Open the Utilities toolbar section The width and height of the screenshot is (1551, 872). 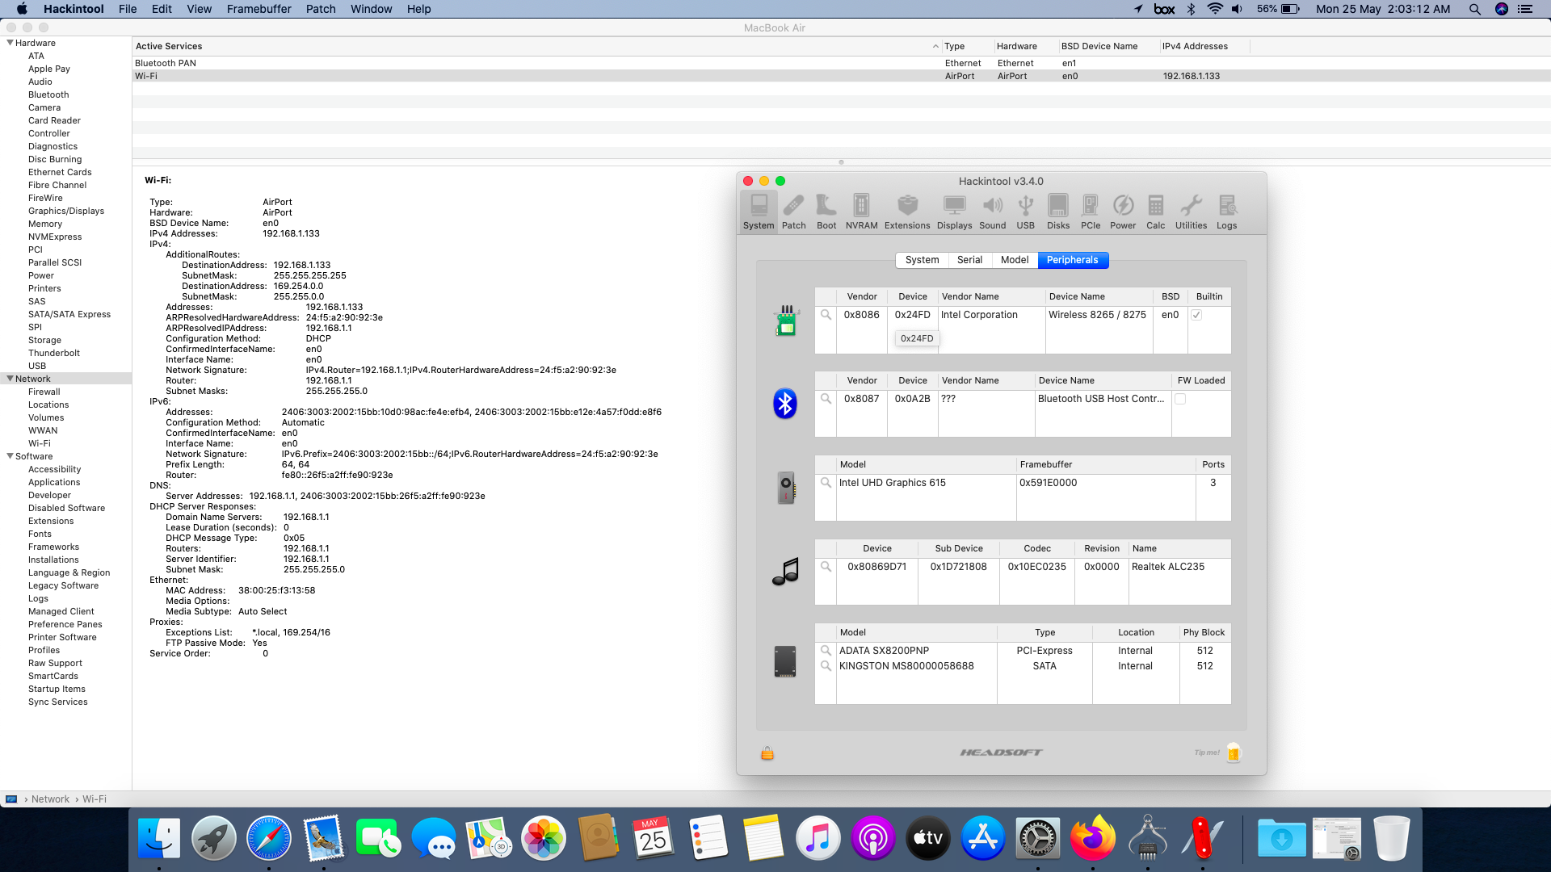(1191, 212)
